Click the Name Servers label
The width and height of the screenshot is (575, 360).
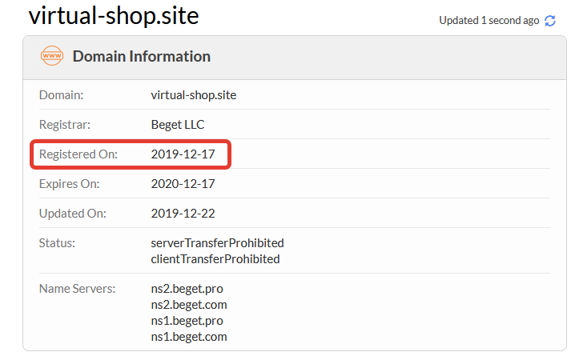(x=78, y=288)
